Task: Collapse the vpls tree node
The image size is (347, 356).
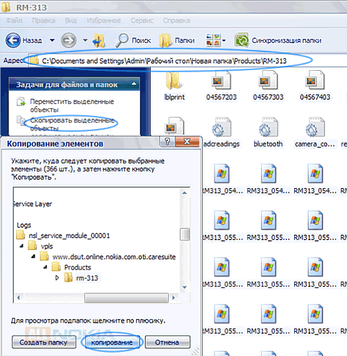Action: [22, 246]
